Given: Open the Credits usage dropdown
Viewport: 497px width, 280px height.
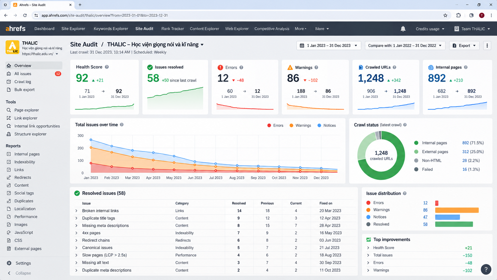Looking at the screenshot, I should pos(430,29).
